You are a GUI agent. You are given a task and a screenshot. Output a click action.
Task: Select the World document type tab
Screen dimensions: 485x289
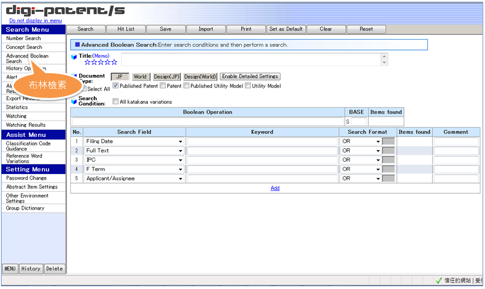(x=140, y=76)
